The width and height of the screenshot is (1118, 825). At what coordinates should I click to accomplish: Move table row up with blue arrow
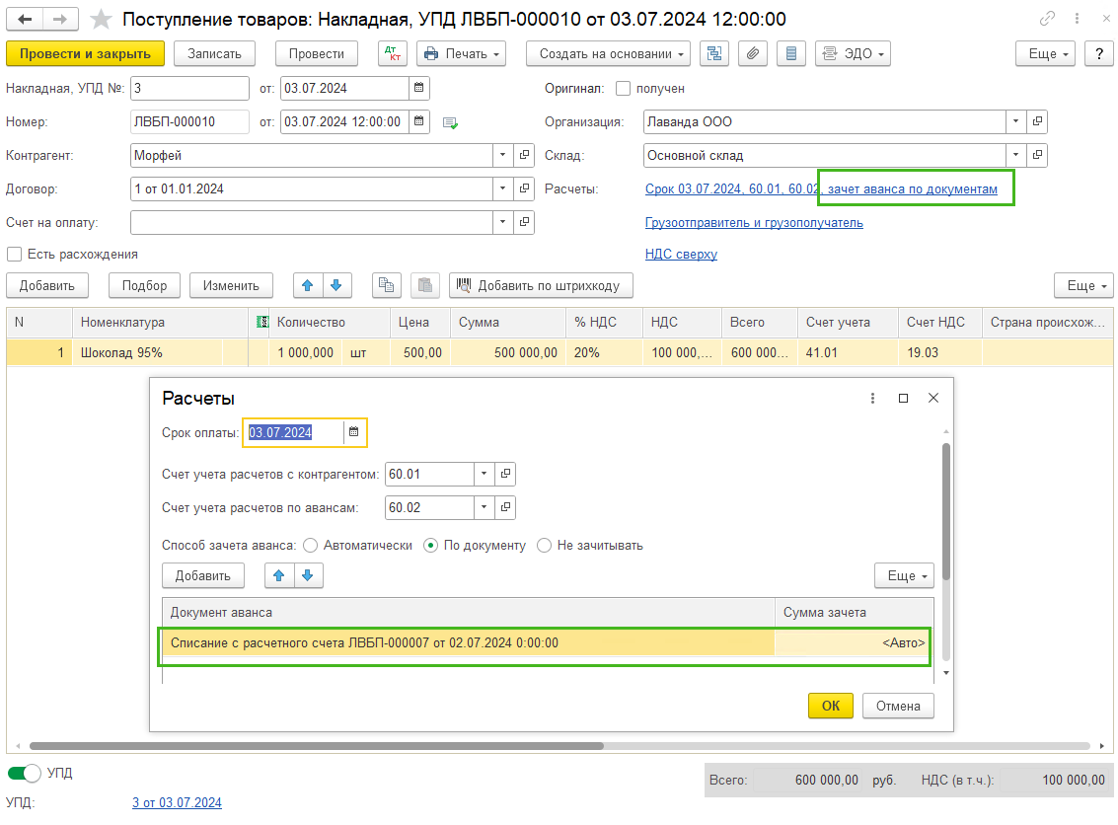(307, 285)
